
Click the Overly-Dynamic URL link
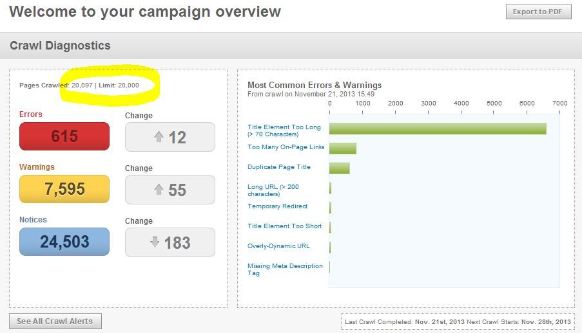tap(278, 246)
